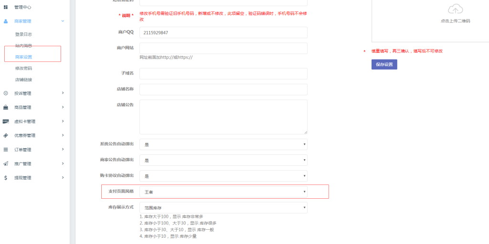Open the 系统公告自动弹出 dropdown
Viewport: 489px width, 244px height.
(x=223, y=144)
